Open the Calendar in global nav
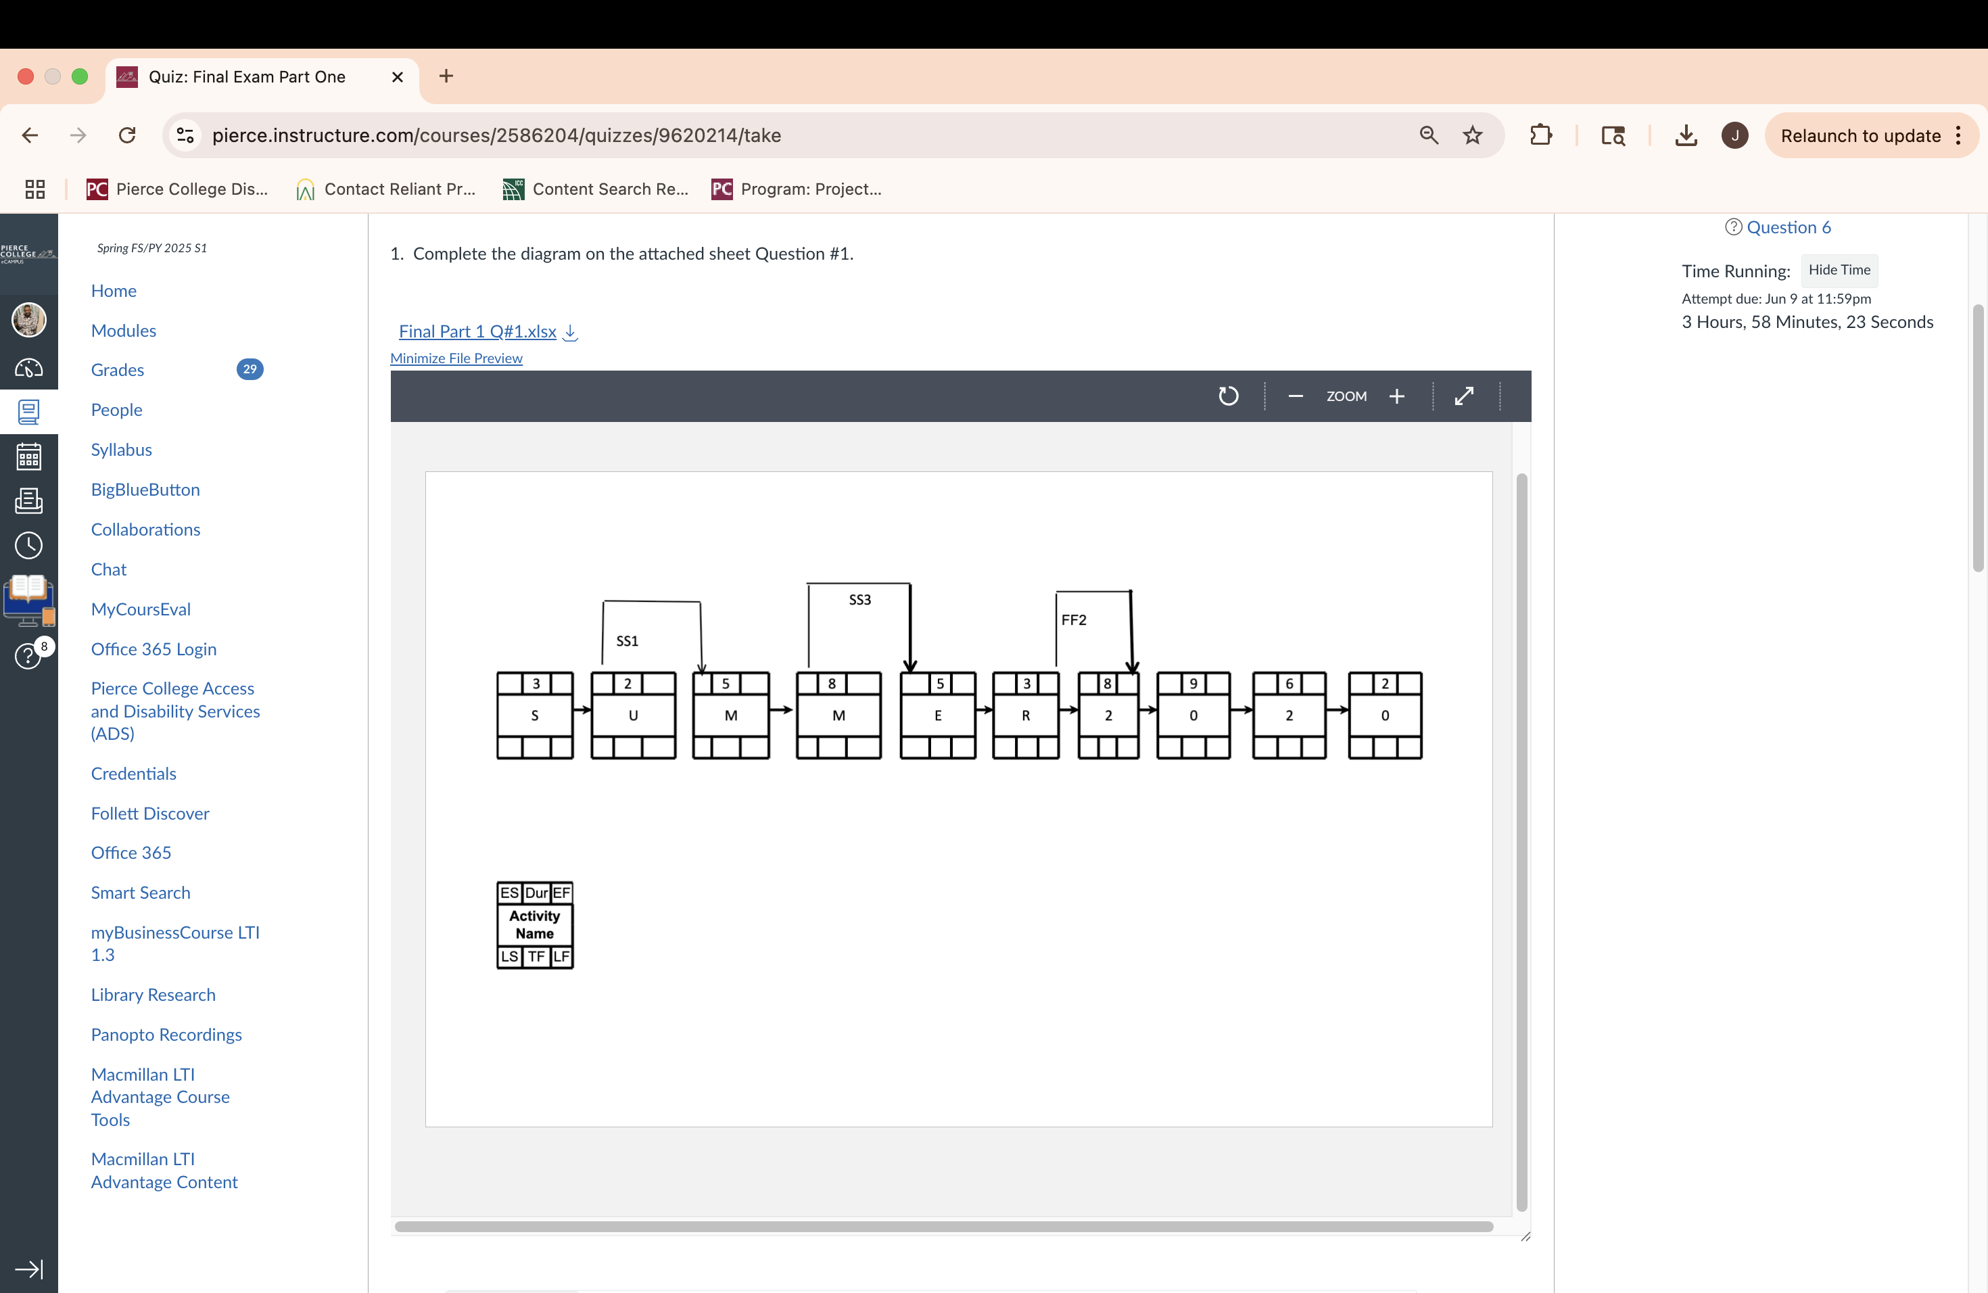 tap(28, 457)
